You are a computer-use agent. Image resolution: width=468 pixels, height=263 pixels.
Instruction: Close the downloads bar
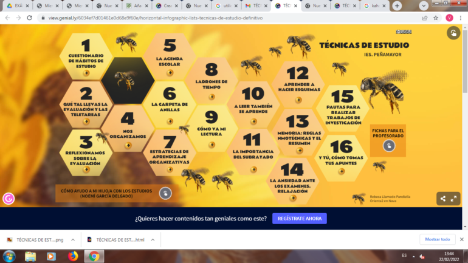(461, 239)
